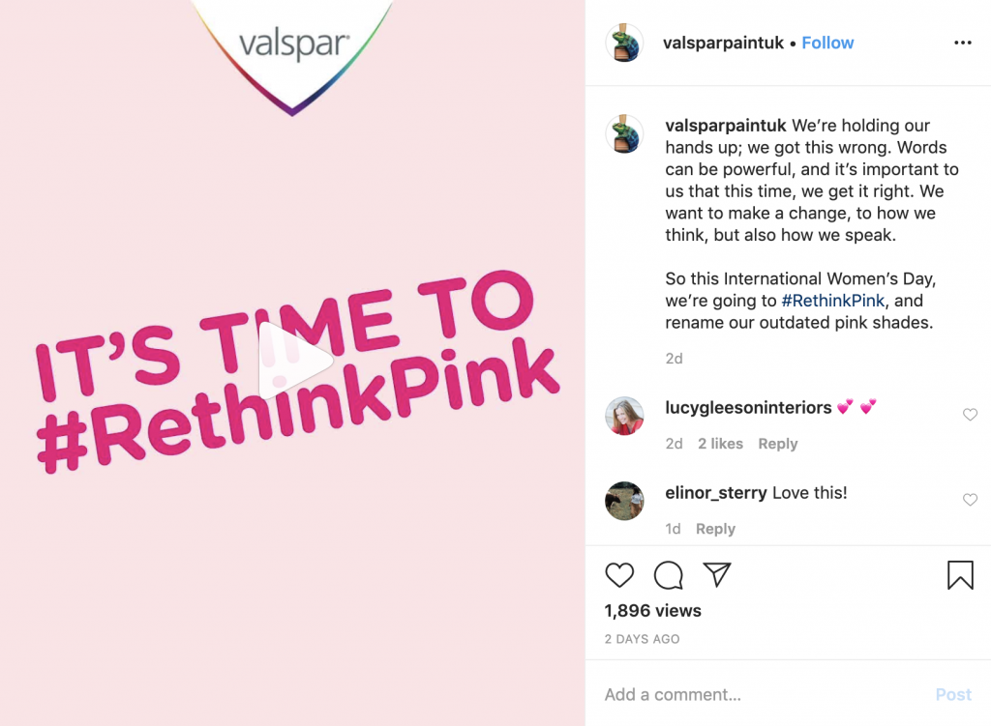The image size is (991, 726).
Task: Click the #RethinkPink hashtag in caption
Action: click(x=831, y=301)
